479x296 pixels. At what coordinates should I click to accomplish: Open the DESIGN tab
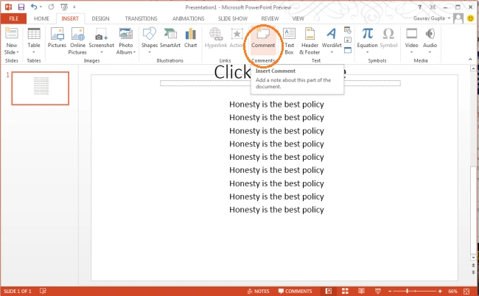point(100,18)
